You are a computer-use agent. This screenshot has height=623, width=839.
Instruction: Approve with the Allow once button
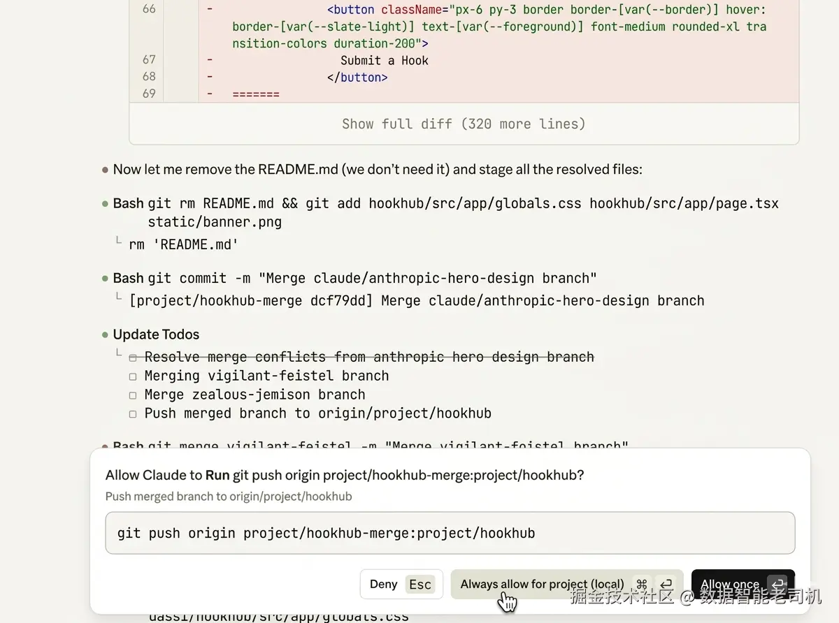(x=743, y=584)
